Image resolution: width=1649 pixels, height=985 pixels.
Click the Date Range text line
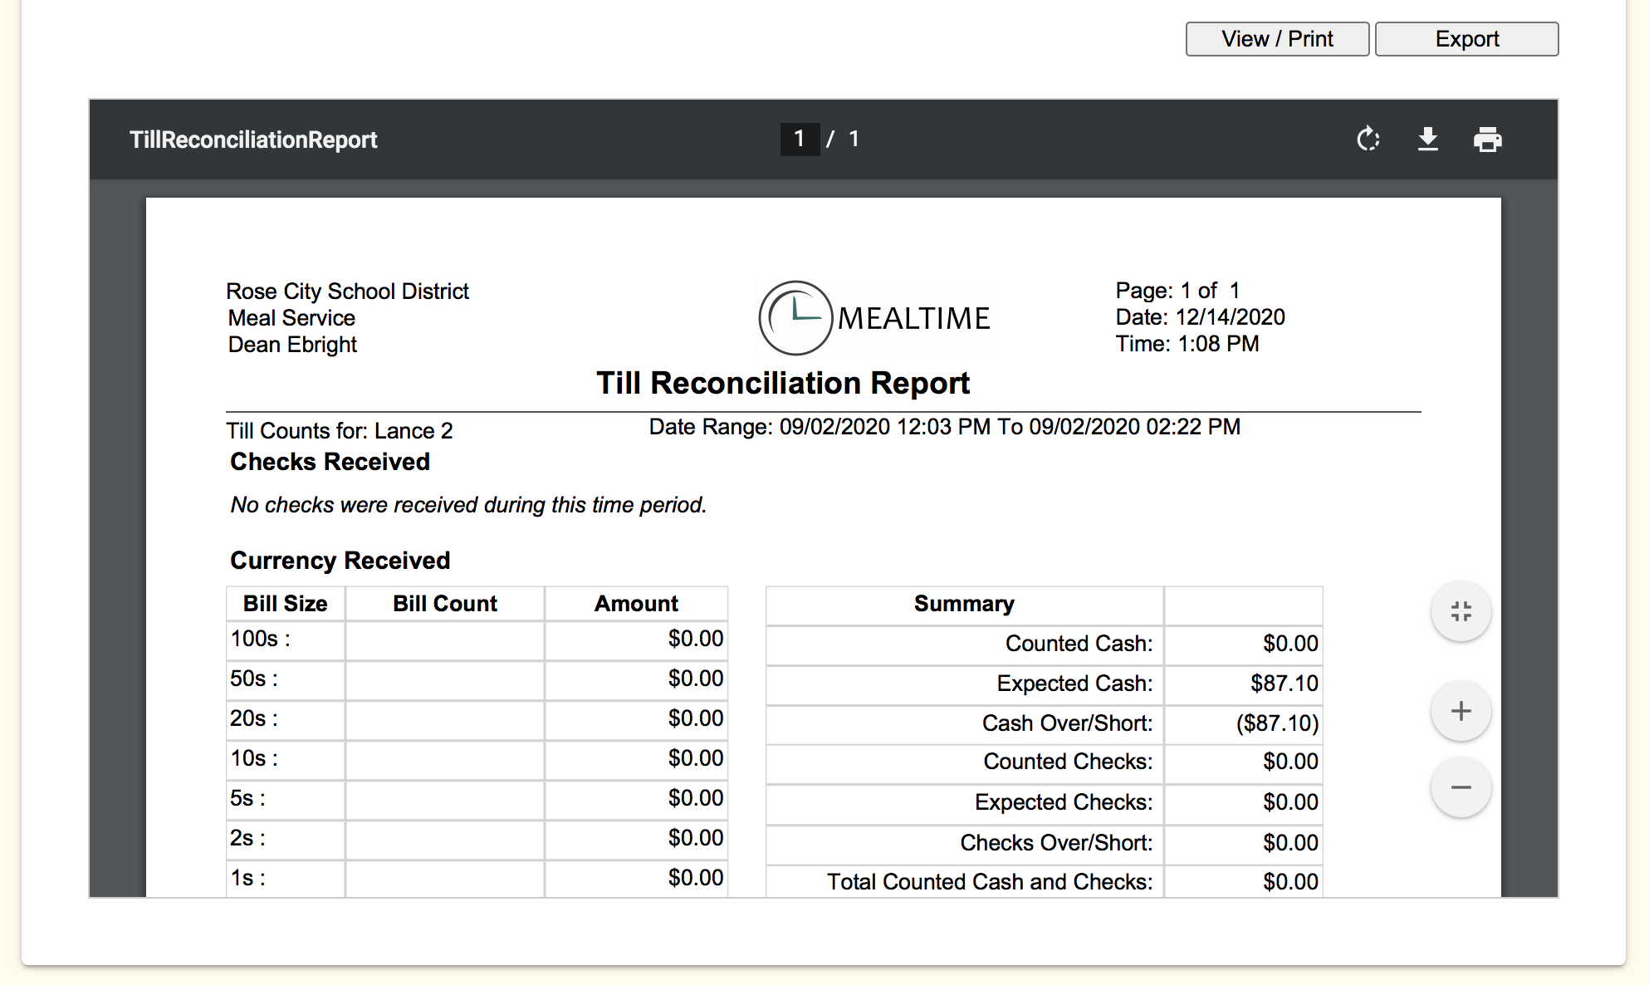(x=944, y=427)
